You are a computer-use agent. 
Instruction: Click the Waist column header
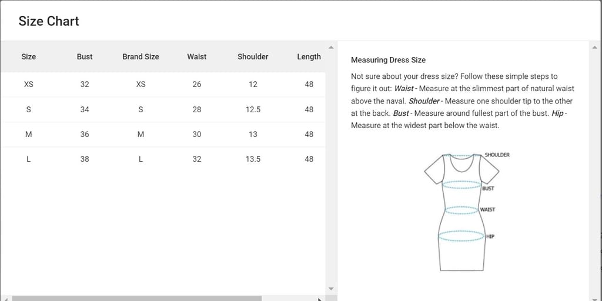tap(196, 56)
